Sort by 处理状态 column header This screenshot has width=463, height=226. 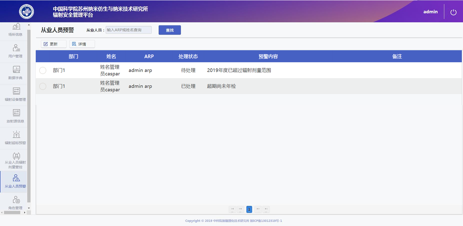click(x=188, y=56)
